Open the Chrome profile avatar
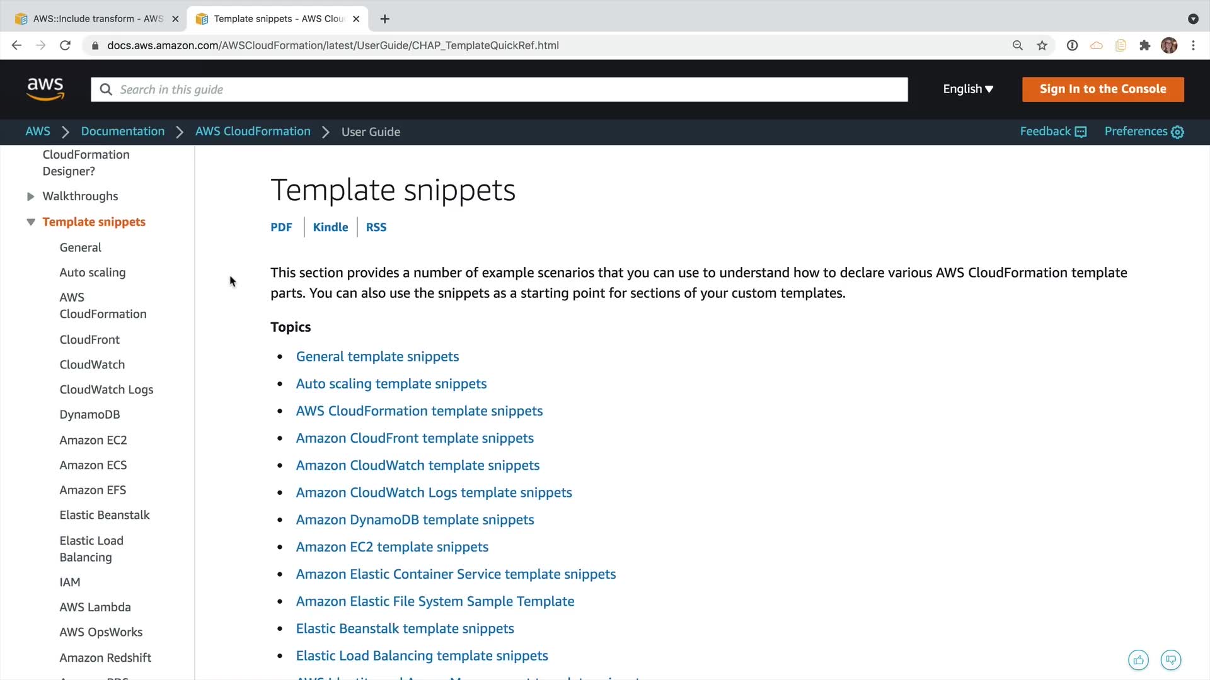 pyautogui.click(x=1169, y=45)
